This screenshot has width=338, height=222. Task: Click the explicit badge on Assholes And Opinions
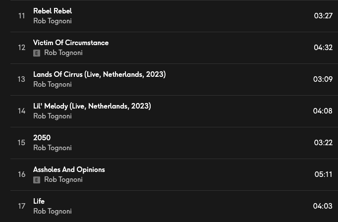click(37, 180)
